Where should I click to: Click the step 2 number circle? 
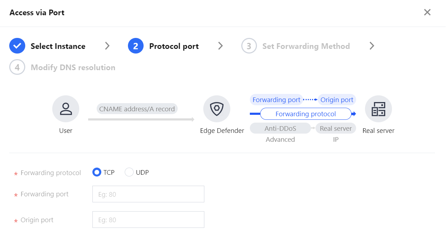(x=136, y=46)
